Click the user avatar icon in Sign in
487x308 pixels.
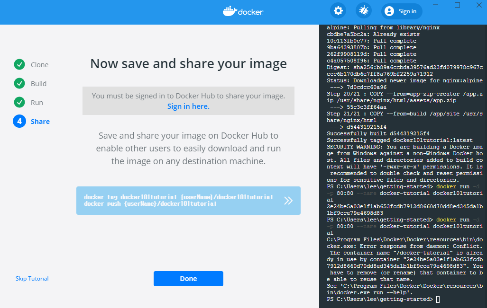tap(389, 11)
